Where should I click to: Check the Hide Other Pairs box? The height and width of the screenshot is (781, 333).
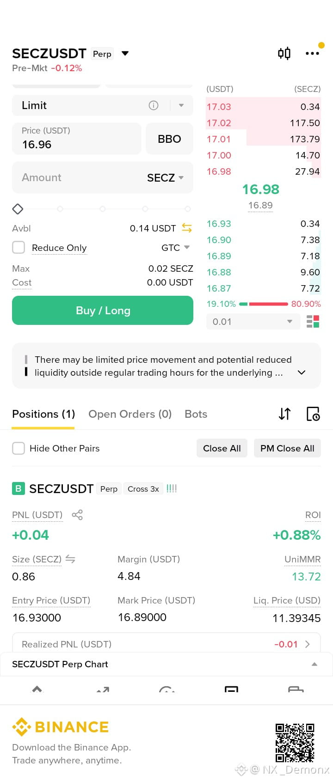pyautogui.click(x=18, y=448)
